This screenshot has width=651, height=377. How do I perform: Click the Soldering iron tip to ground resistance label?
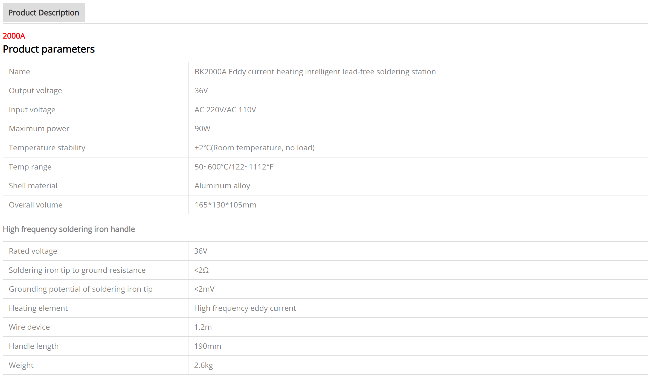77,270
